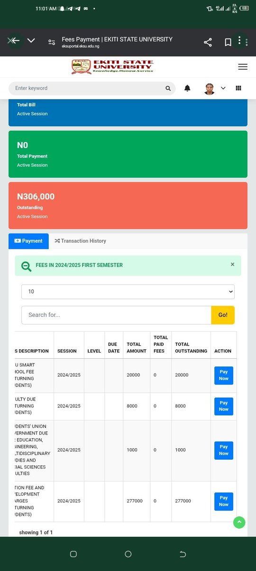256x571 pixels.
Task: Select the N306,000 Outstanding card
Action: pos(128,206)
